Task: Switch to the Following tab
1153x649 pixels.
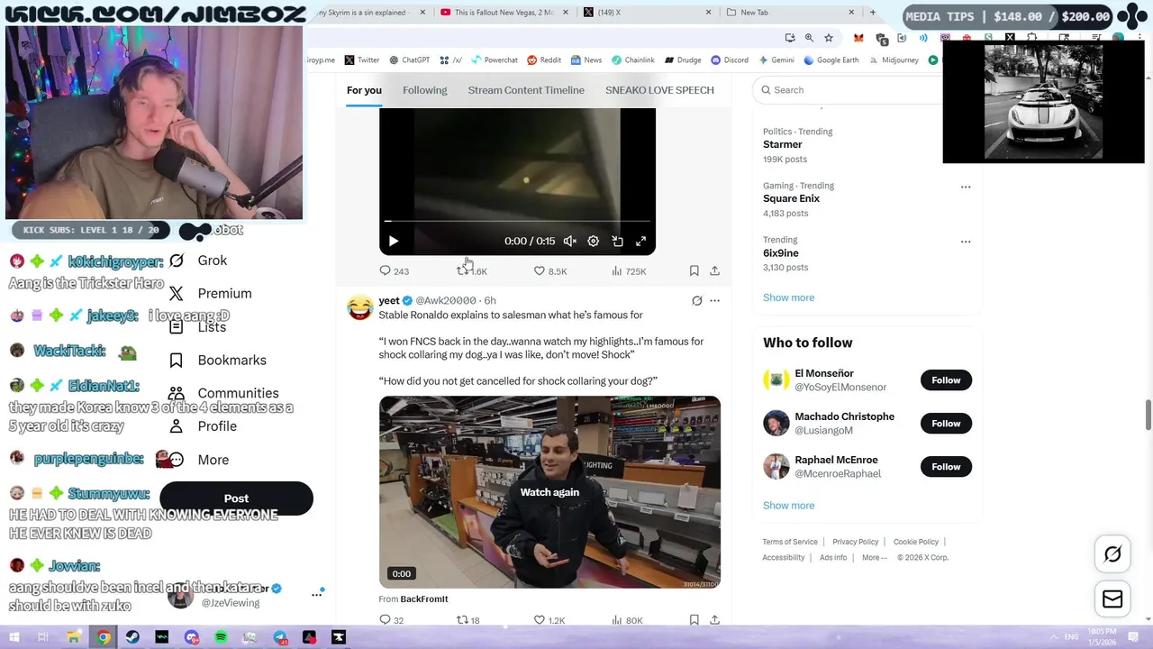Action: 424,90
